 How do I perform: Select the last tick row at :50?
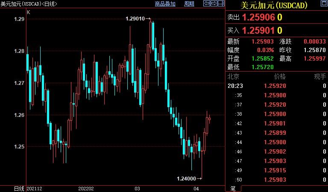(x=276, y=180)
